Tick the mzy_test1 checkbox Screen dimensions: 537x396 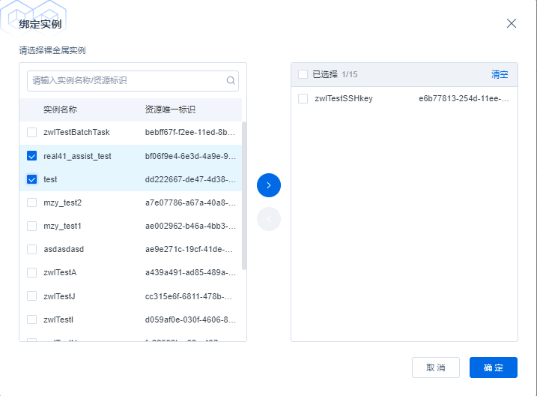click(x=31, y=226)
